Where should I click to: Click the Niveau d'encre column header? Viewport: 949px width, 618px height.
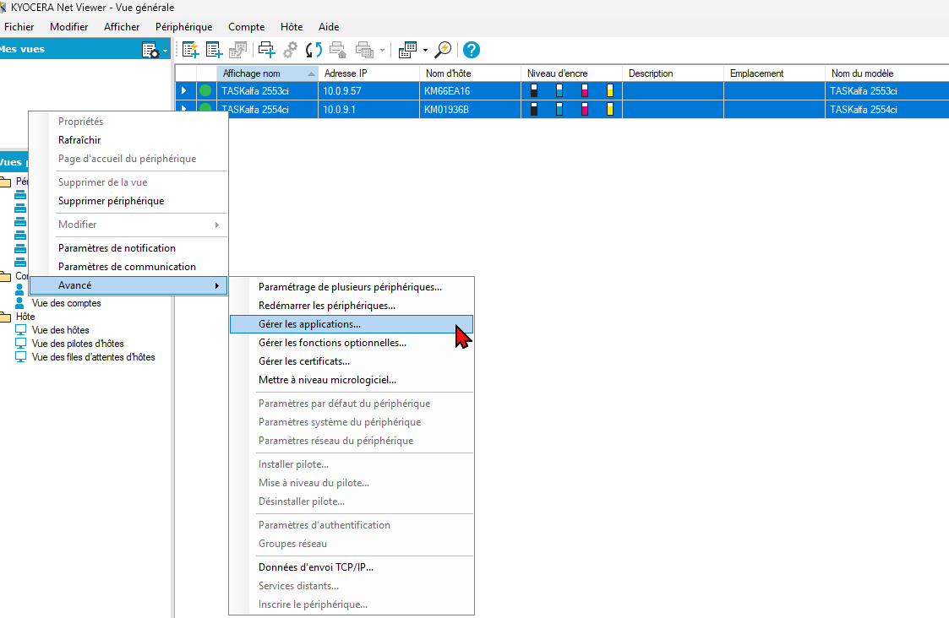(x=571, y=73)
